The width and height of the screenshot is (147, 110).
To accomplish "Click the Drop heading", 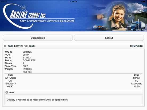I will point(137,75).
